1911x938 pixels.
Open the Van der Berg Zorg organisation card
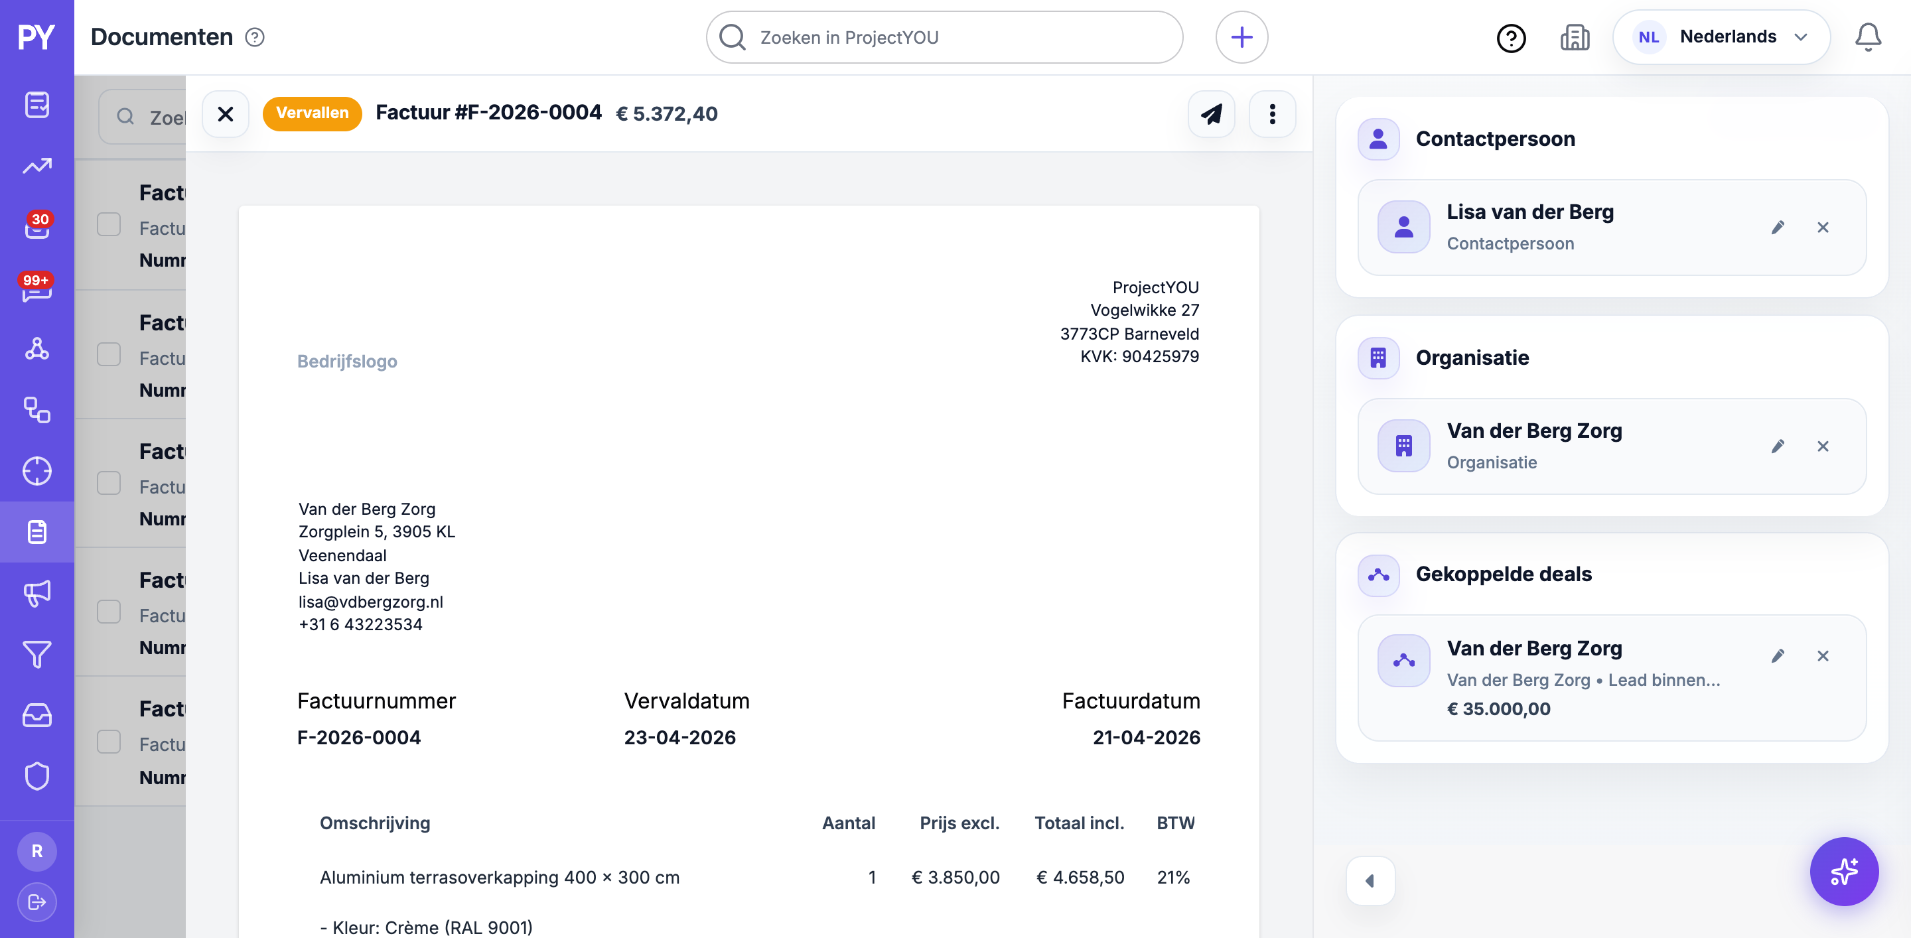pos(1610,446)
